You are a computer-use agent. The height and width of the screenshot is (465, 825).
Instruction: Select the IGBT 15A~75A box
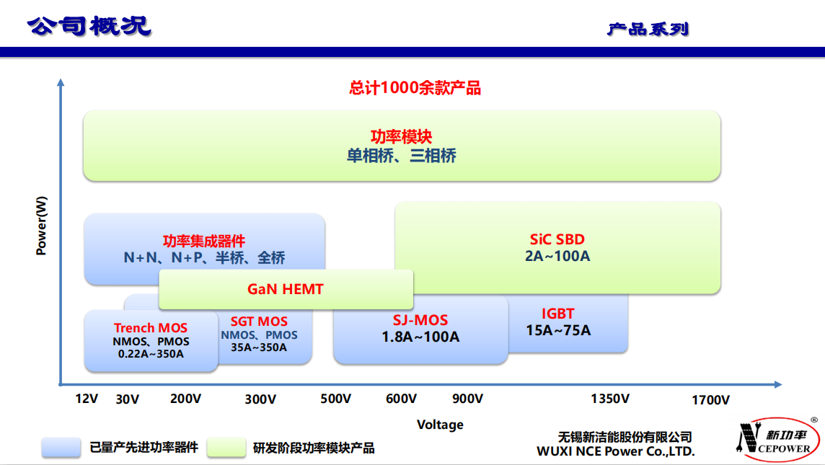[567, 322]
